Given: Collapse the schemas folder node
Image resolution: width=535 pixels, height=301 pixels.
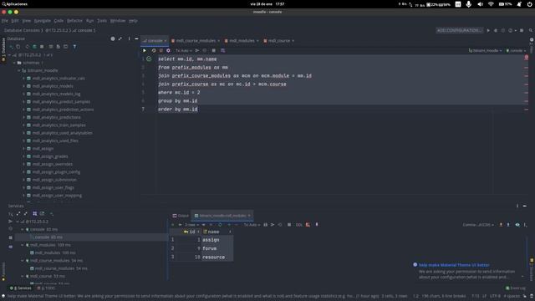Looking at the screenshot, I should point(14,63).
